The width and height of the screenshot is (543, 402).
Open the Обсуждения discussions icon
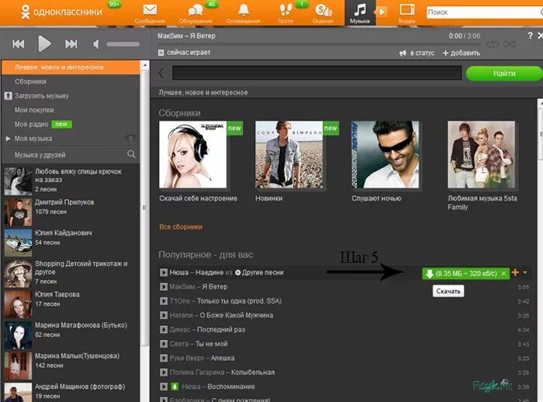195,13
